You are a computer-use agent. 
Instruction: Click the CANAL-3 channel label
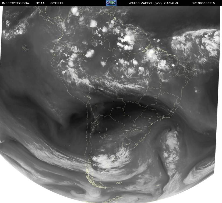[171, 3]
